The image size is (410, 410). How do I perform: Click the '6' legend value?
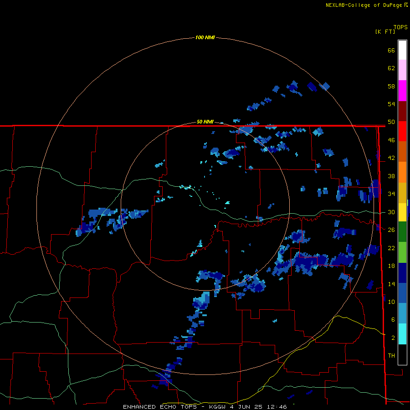pyautogui.click(x=393, y=320)
